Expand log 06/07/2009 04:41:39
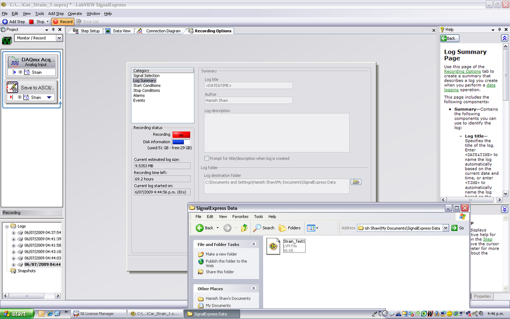This screenshot has width=510, height=319. point(13,239)
